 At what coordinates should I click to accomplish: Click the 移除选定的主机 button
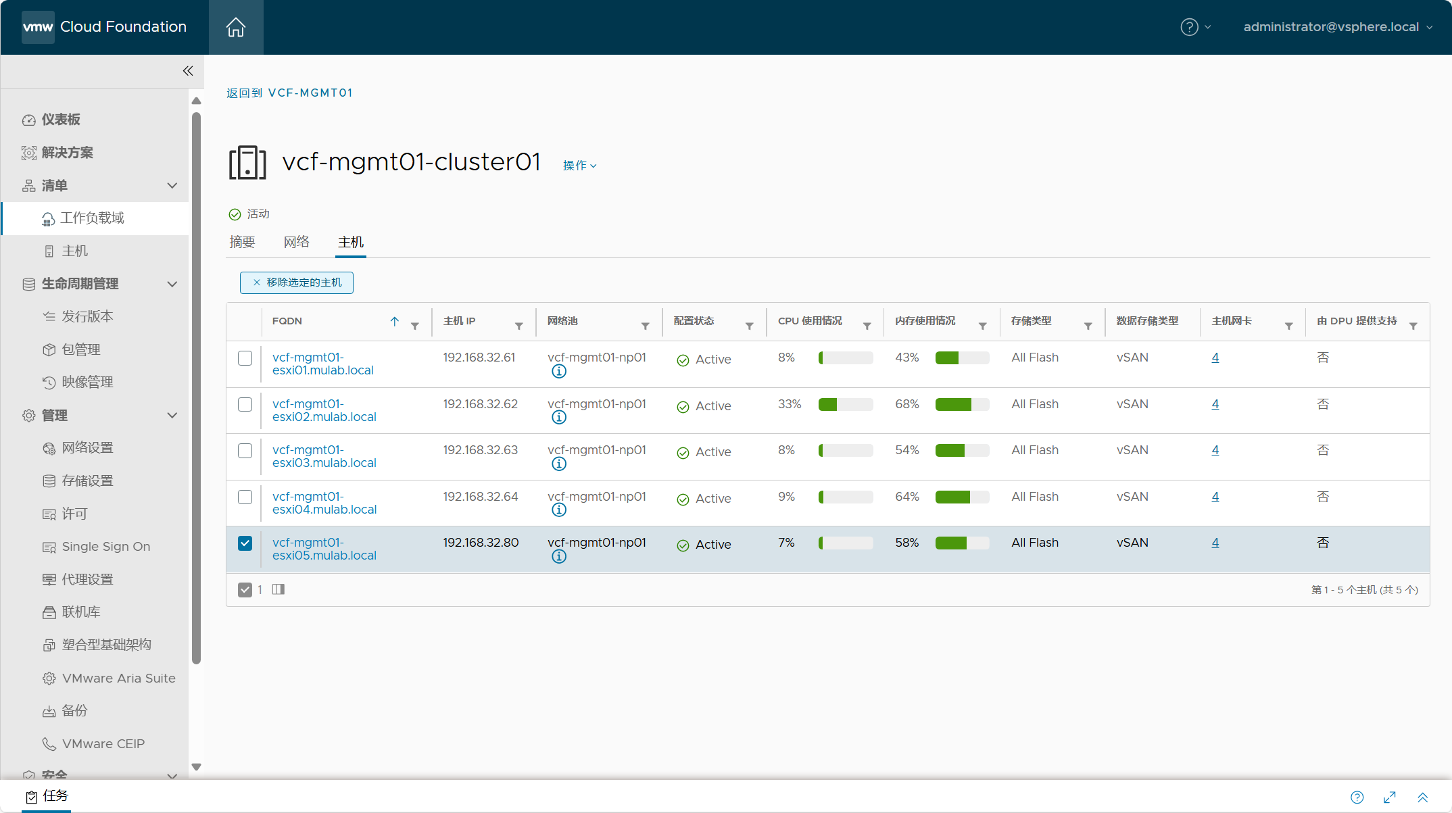point(297,282)
